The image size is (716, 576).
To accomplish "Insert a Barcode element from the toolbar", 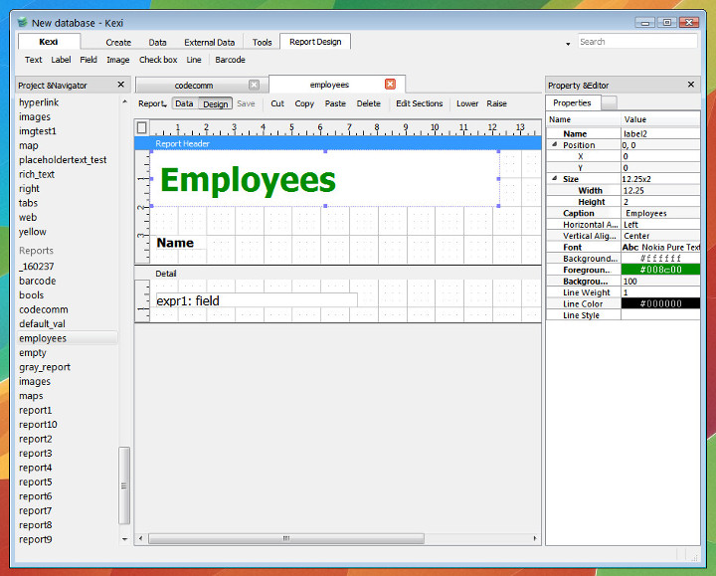I will click(x=231, y=60).
